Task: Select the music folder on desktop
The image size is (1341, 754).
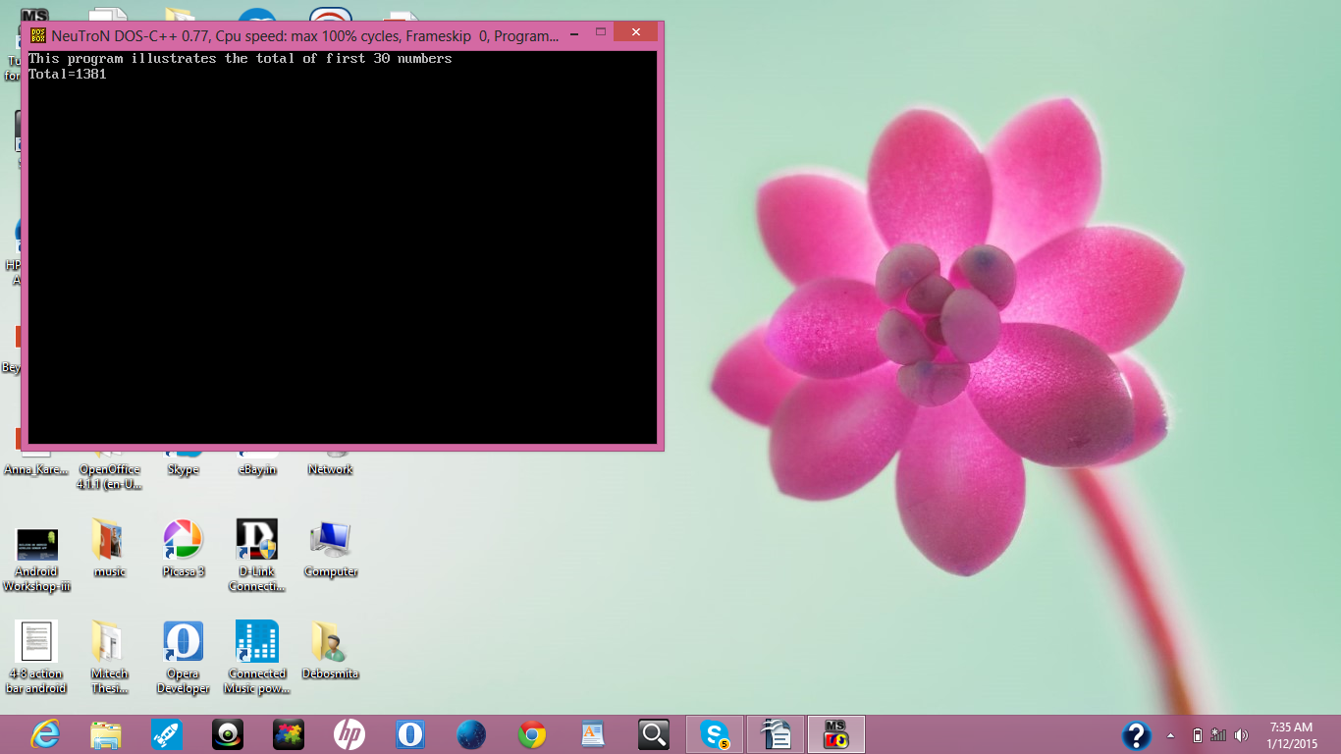Action: point(109,540)
